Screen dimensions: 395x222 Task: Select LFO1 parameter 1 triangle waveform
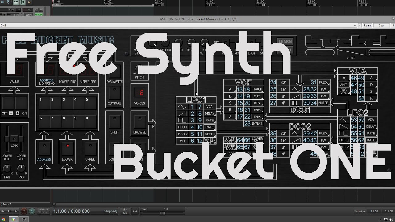pos(193,107)
